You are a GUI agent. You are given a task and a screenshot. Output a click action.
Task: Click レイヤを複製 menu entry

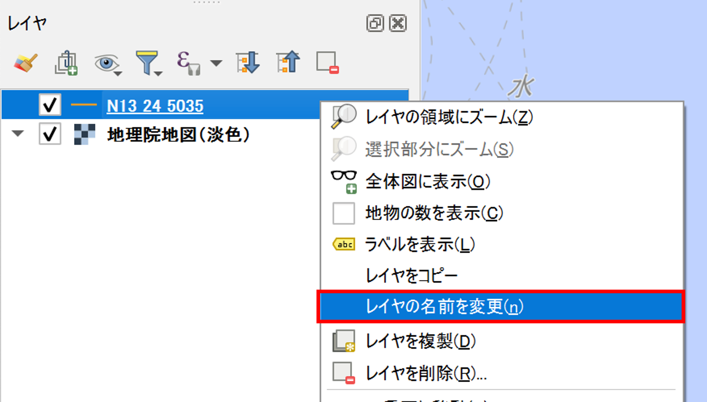420,341
